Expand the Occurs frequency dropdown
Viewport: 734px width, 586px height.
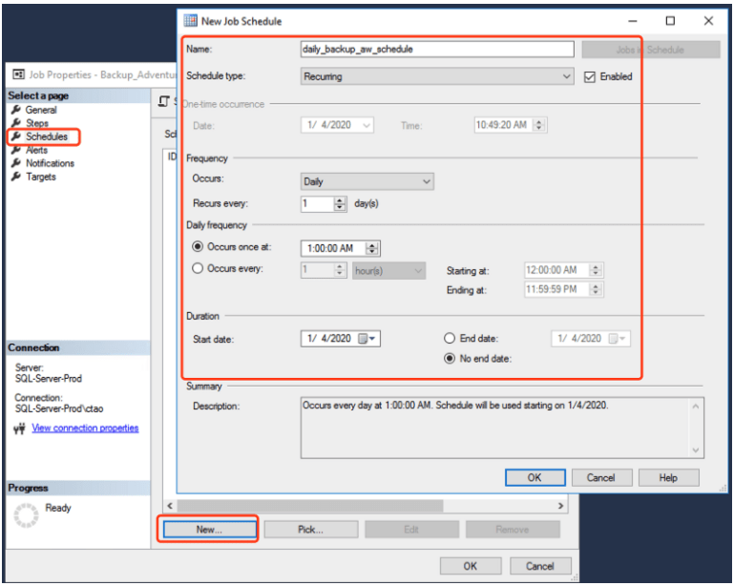point(367,180)
